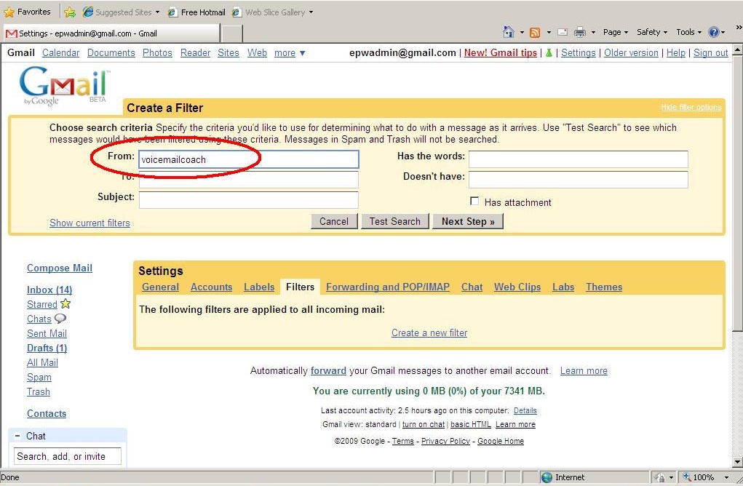Click the Calendar link in the Gmail top bar

[60, 52]
